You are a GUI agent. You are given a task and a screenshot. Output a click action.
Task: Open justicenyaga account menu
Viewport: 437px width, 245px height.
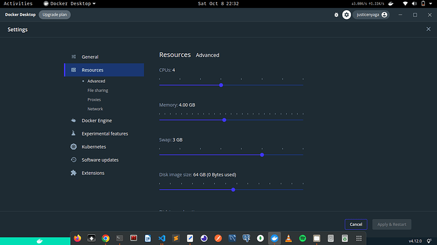[x=371, y=15]
